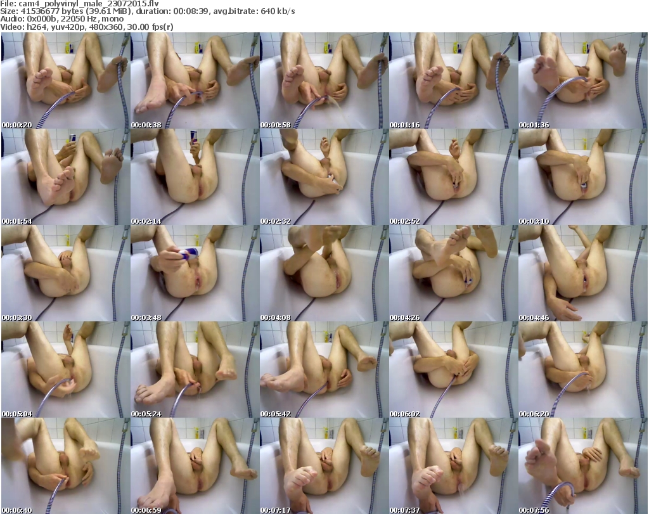
Task: Open the thumbnail stamped 00:00:58
Action: (x=324, y=80)
